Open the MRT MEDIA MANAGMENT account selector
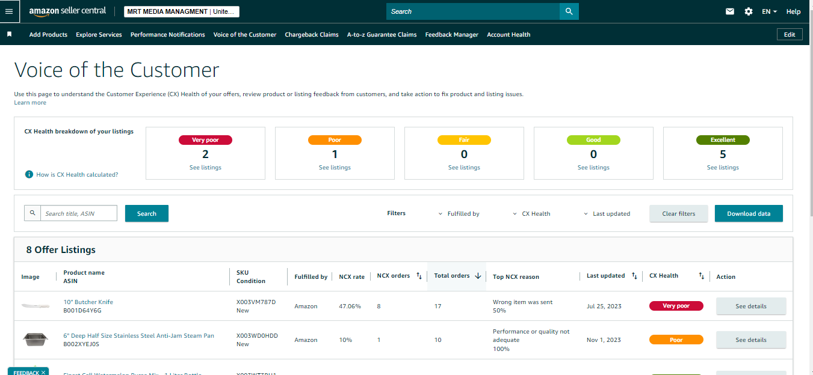The image size is (813, 375). click(182, 11)
